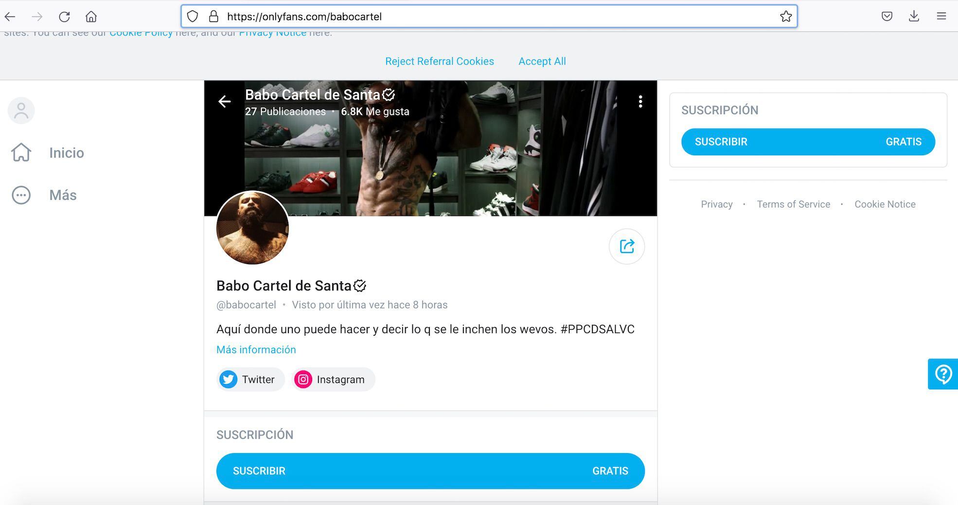Select the Más menu item
This screenshot has height=505, width=958.
(63, 195)
